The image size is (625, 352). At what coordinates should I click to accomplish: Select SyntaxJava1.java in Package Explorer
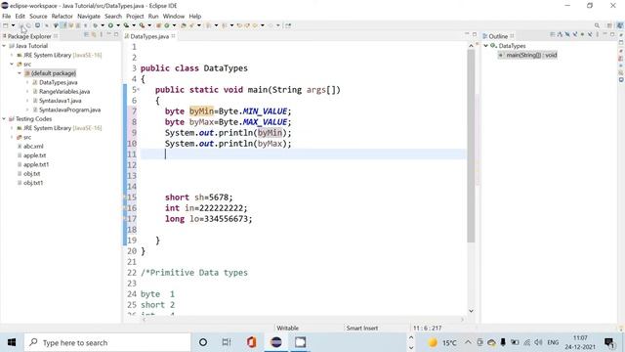60,101
